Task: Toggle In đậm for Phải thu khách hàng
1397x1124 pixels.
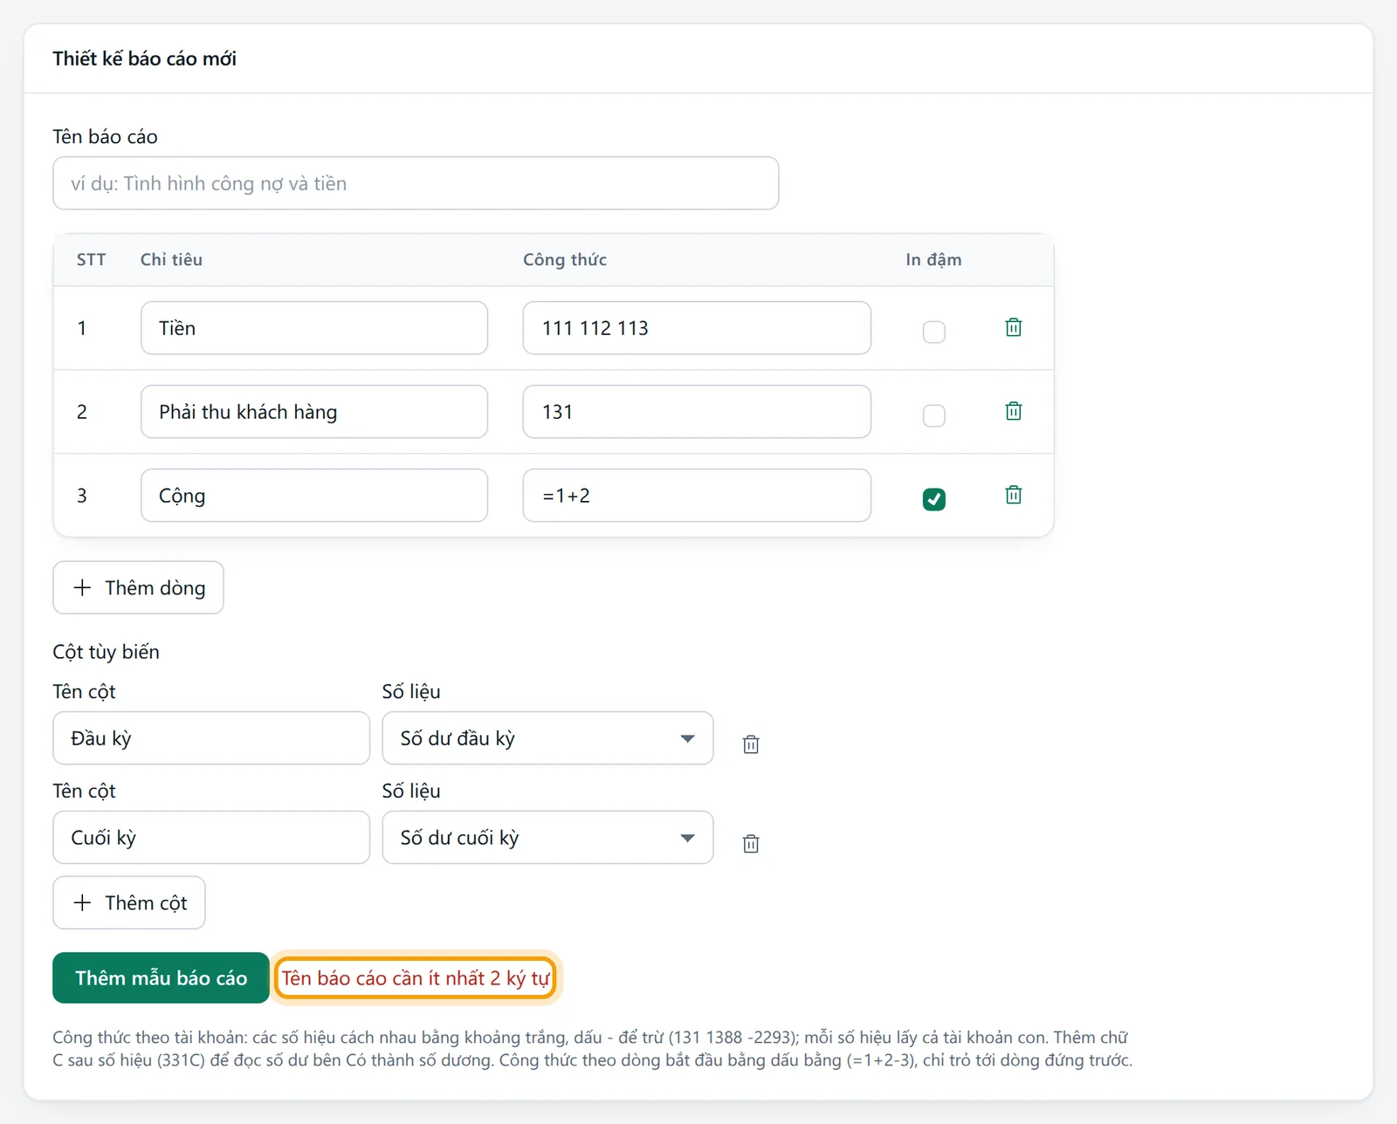Action: (934, 415)
